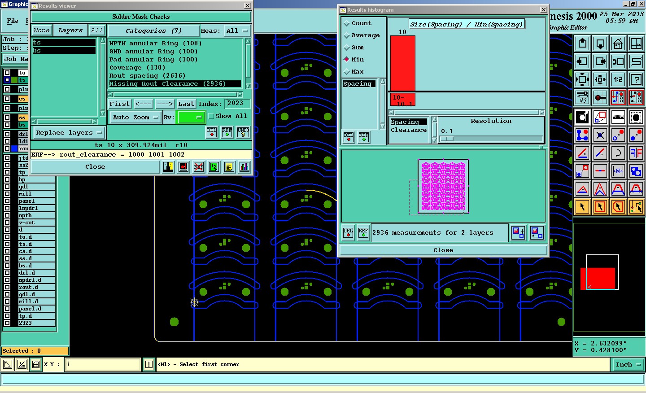
Task: Select the plain arrow selection tool
Action: tap(582, 207)
